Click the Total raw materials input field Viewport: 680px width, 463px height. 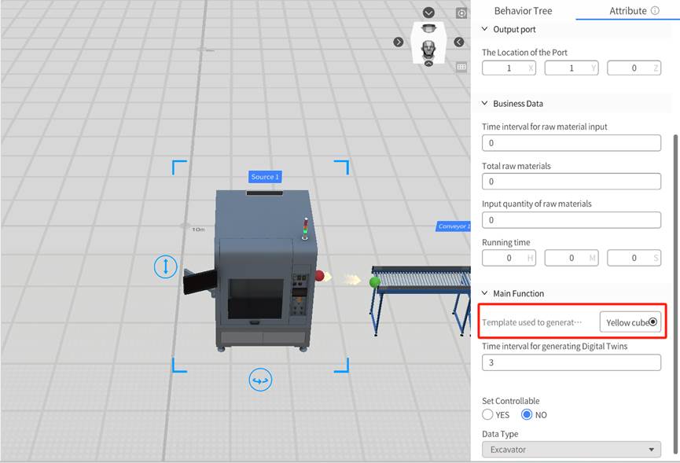point(572,182)
